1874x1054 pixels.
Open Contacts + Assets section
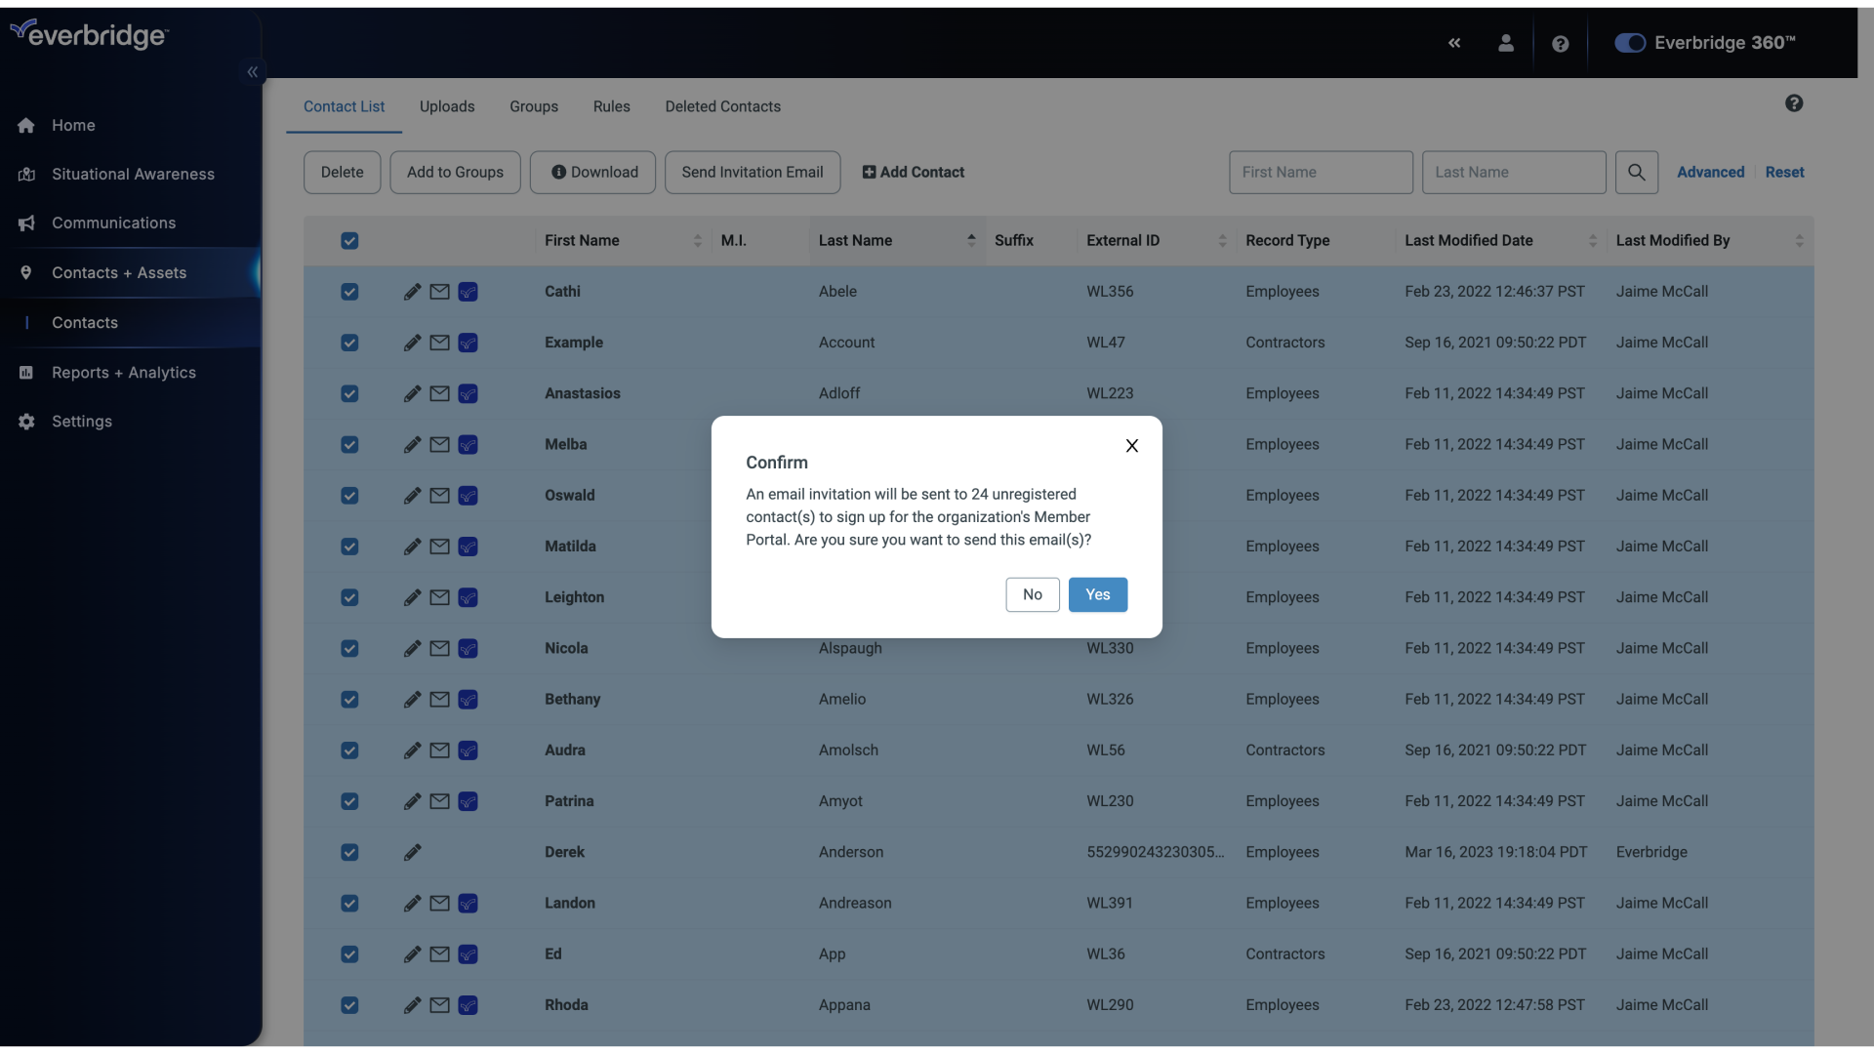pyautogui.click(x=119, y=272)
